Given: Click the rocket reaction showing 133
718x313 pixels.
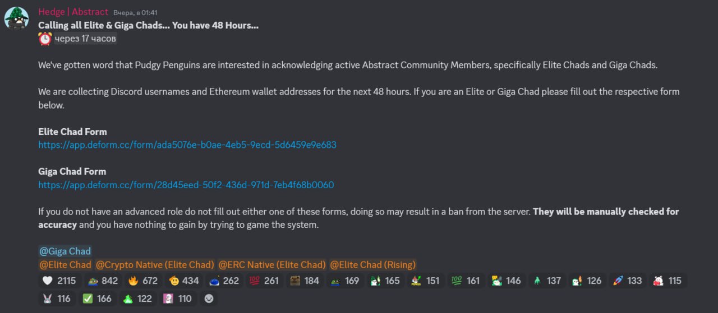Looking at the screenshot, I should (627, 281).
